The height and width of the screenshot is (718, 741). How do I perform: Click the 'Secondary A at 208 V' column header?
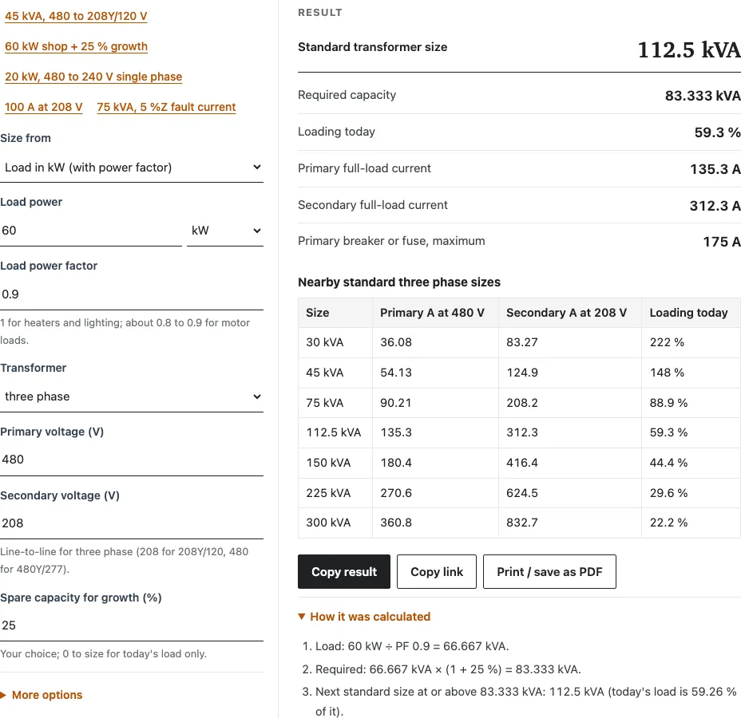(570, 313)
